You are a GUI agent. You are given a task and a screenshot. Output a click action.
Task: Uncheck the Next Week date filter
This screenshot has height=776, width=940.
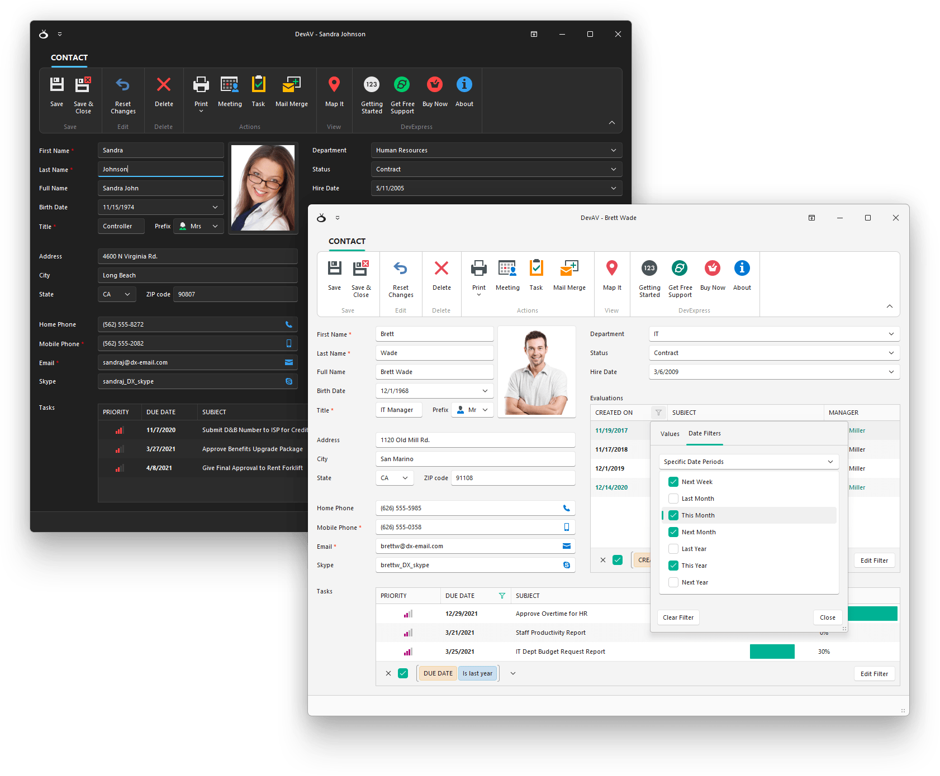point(673,482)
